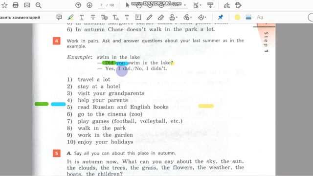313x176 pixels.
Task: Select the replace text tool
Action: 104,18
